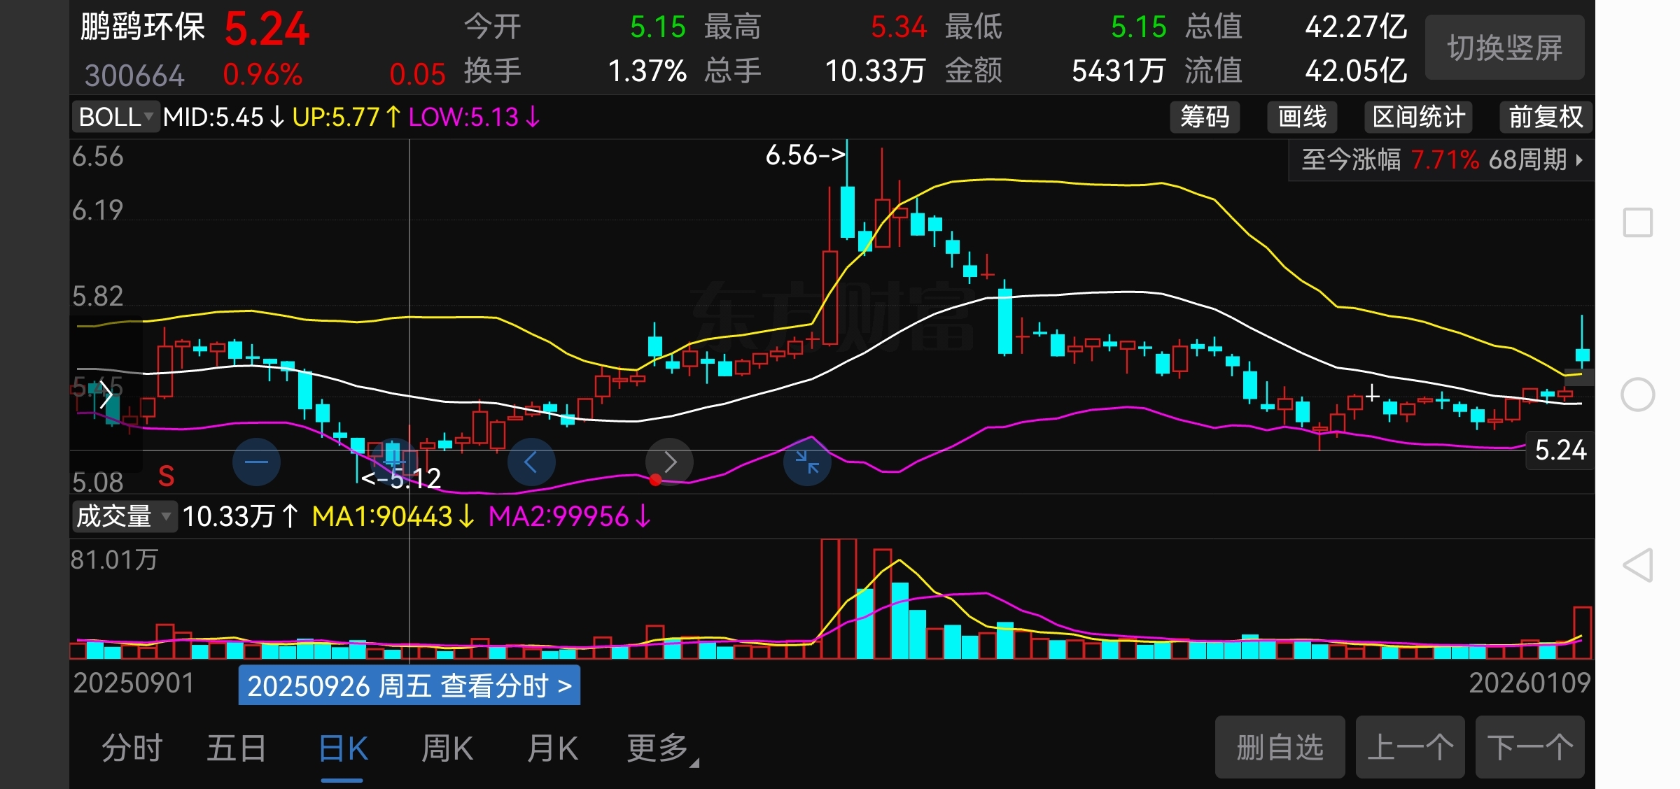The width and height of the screenshot is (1680, 789).
Task: Tap the scroll-right chevron circle icon
Action: coord(669,462)
